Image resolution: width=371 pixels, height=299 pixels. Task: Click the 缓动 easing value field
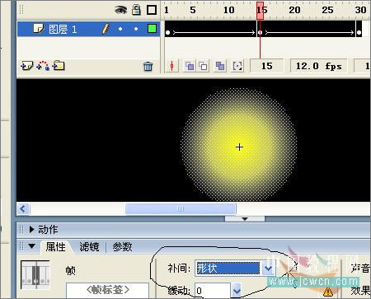click(x=213, y=290)
